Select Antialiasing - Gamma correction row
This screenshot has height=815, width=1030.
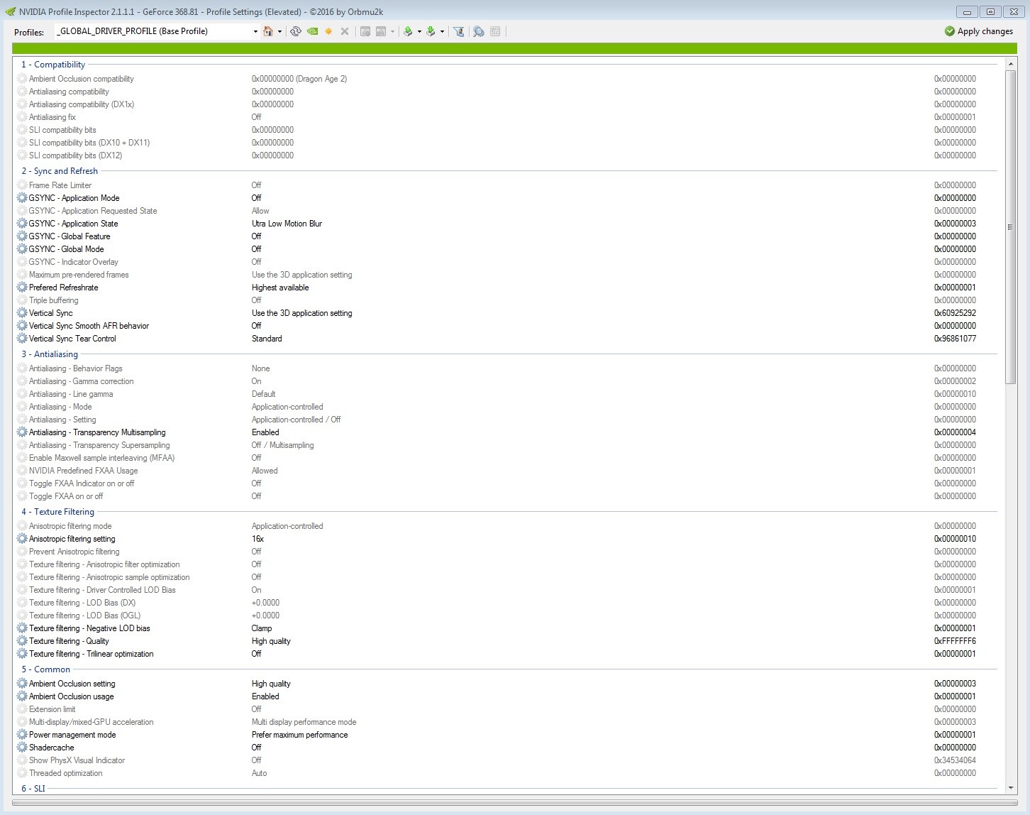(x=506, y=381)
